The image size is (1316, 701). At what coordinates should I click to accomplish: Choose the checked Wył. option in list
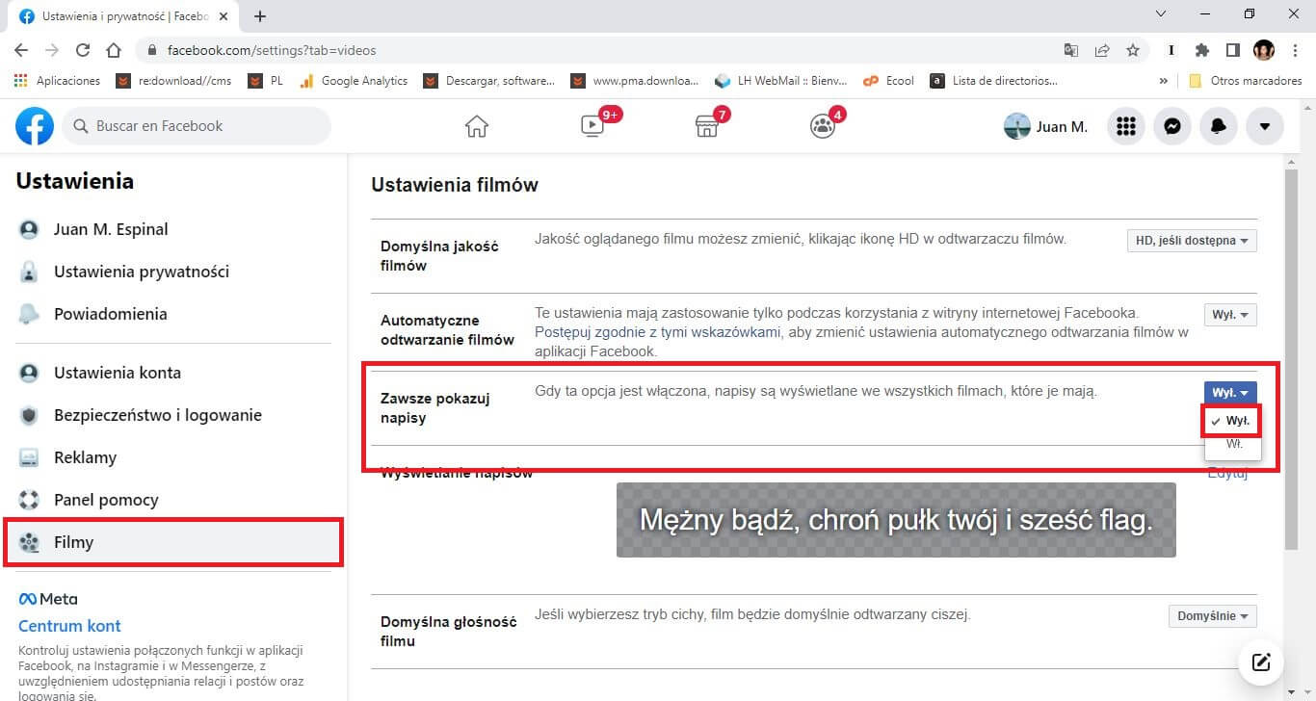[1232, 421]
